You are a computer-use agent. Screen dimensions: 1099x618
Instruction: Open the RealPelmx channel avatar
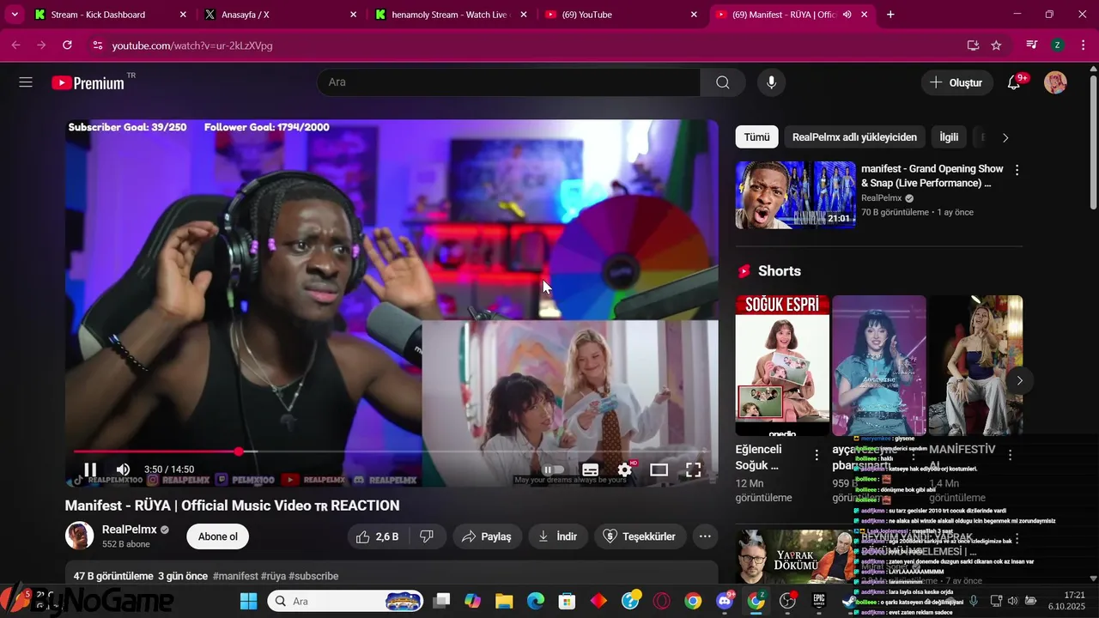point(80,536)
